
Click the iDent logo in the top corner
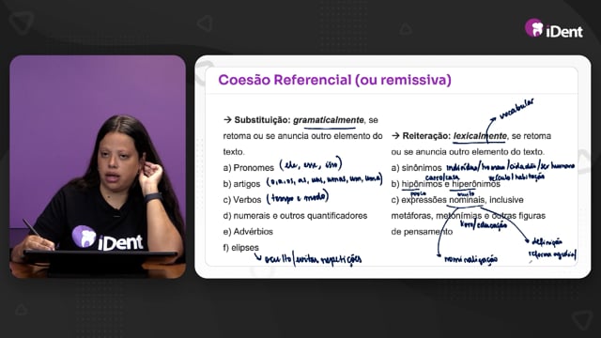[x=554, y=28]
